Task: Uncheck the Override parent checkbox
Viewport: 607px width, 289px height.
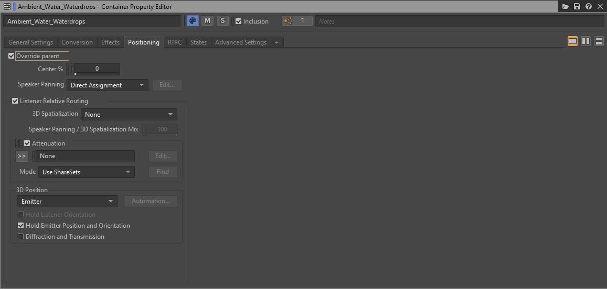Action: click(11, 56)
